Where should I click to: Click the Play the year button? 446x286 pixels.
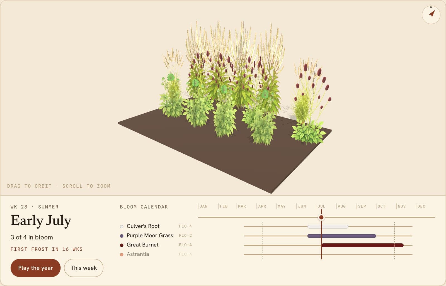coord(35,268)
